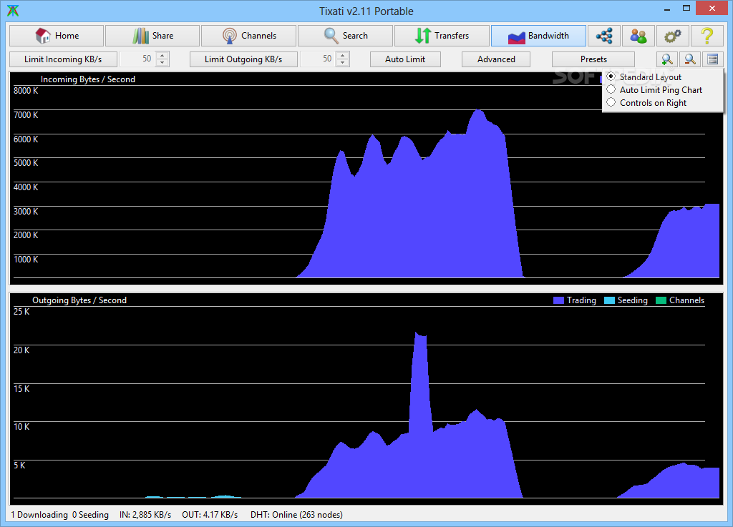
Task: Click the Trading legend color swatch
Action: pyautogui.click(x=558, y=300)
